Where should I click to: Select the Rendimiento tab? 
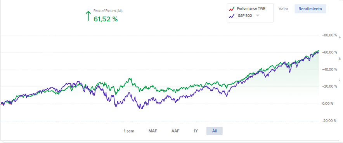pyautogui.click(x=310, y=9)
